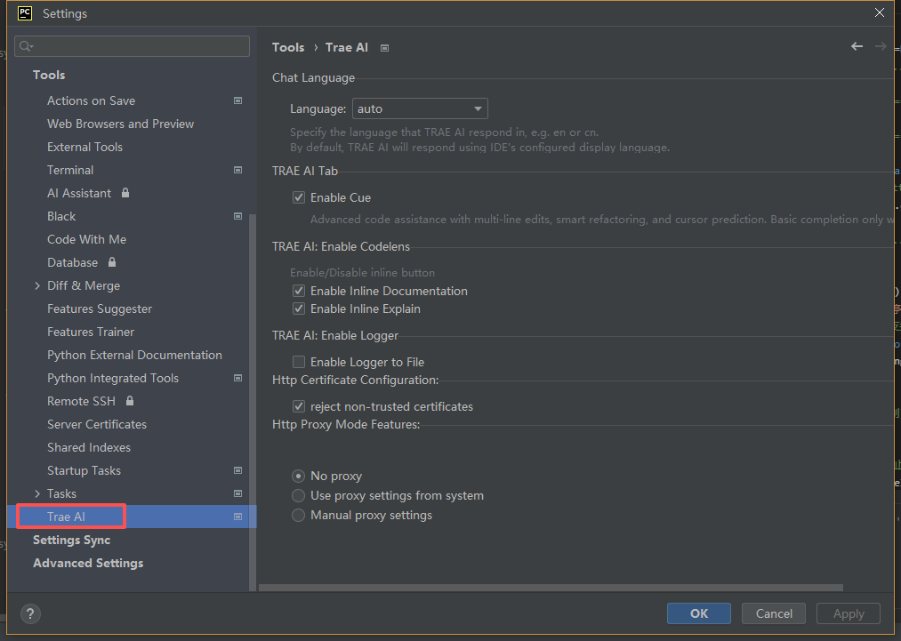Open Startup Tasks settings
The width and height of the screenshot is (901, 641).
[x=84, y=470]
